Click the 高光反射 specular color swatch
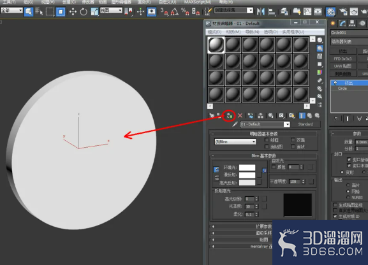The height and width of the screenshot is (265, 368). click(x=247, y=182)
